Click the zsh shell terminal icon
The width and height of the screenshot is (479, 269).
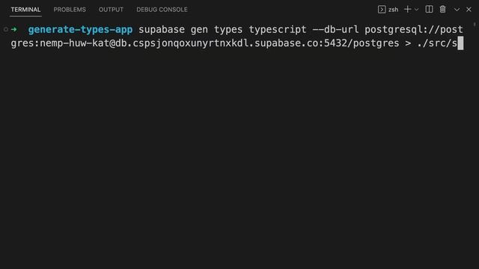[382, 10]
